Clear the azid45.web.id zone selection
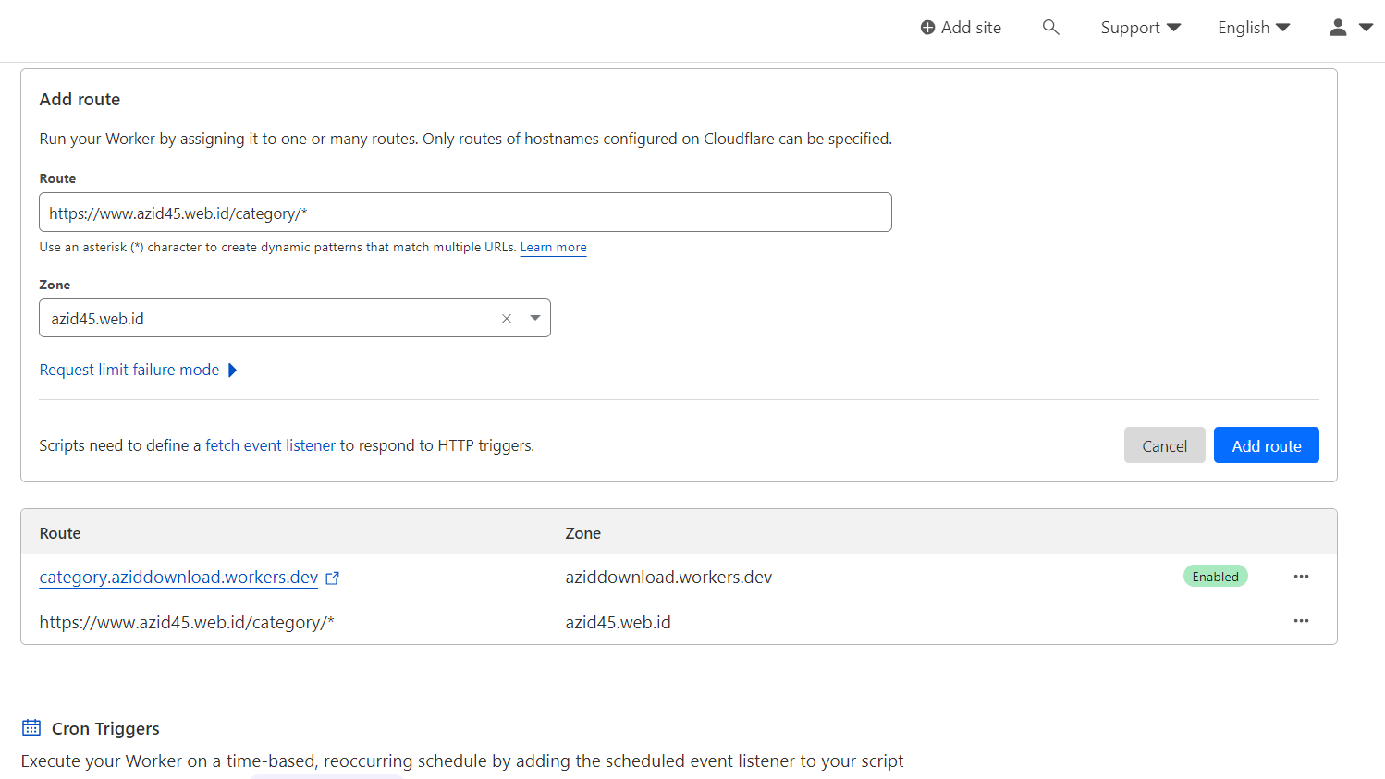 click(507, 319)
